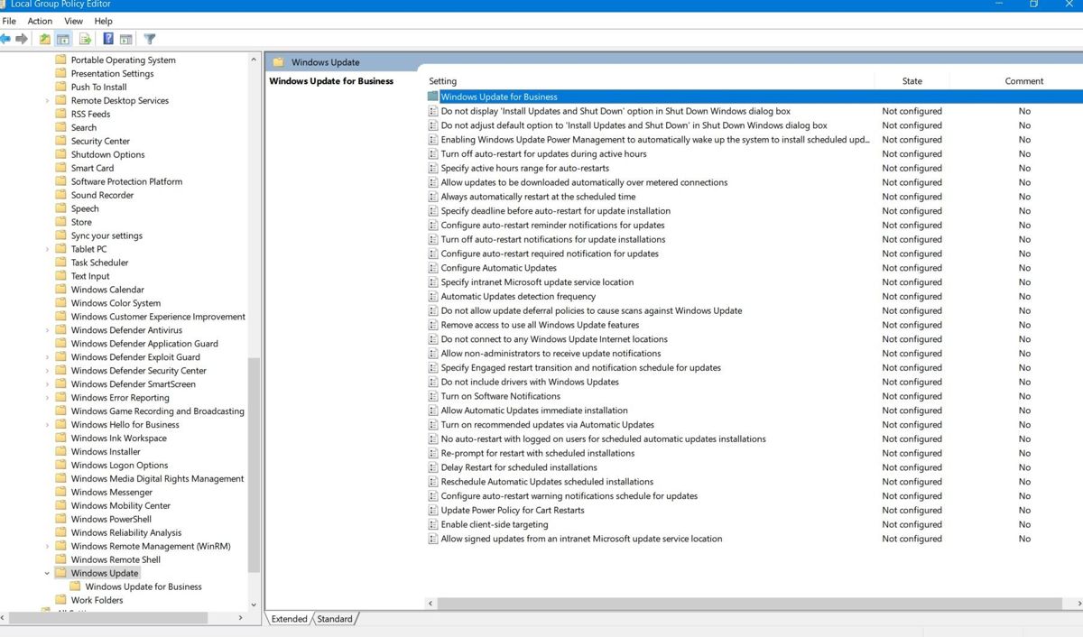Viewport: 1083px width, 637px height.
Task: Click the Up One Level folder icon
Action: pyautogui.click(x=45, y=39)
